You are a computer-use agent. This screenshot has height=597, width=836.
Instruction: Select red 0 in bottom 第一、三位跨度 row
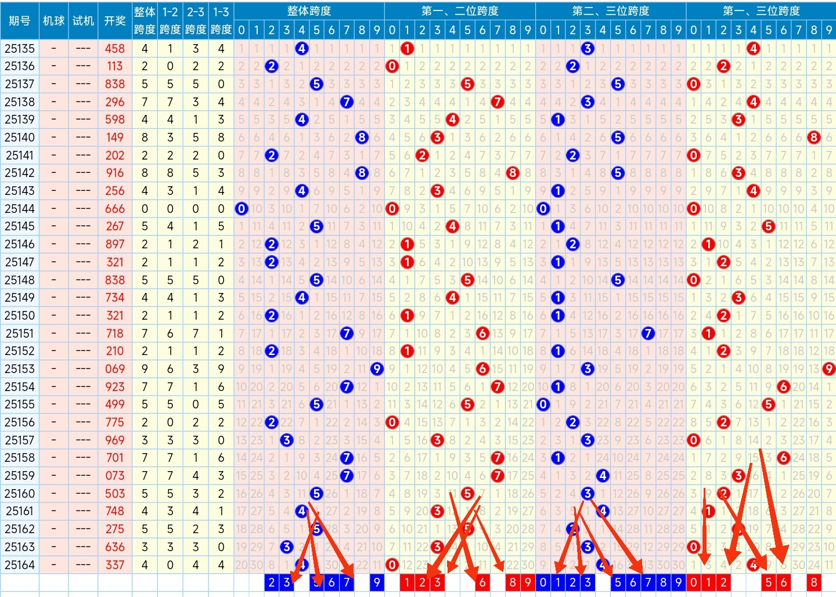[x=693, y=582]
